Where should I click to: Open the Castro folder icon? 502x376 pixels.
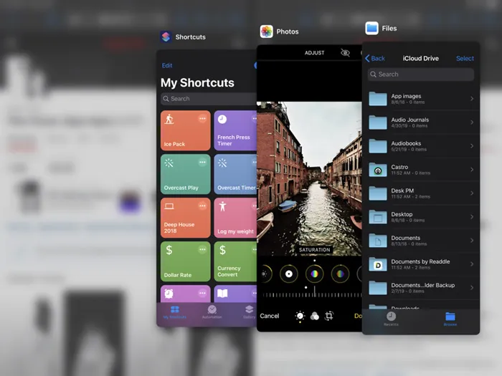378,170
